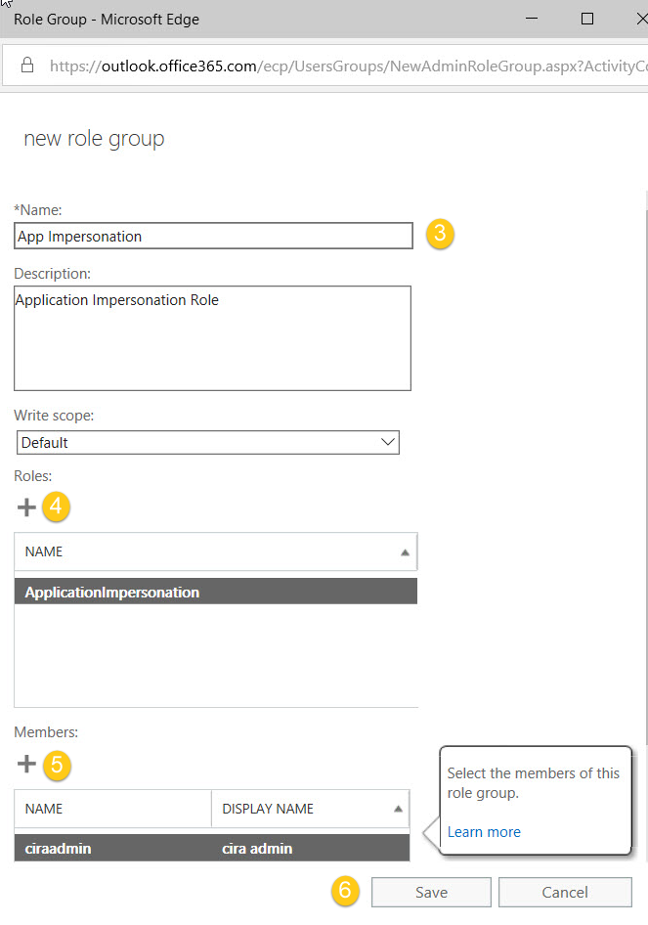Sort members by the DISPLAY NAME column
Screen dimensions: 648x925
pos(310,809)
